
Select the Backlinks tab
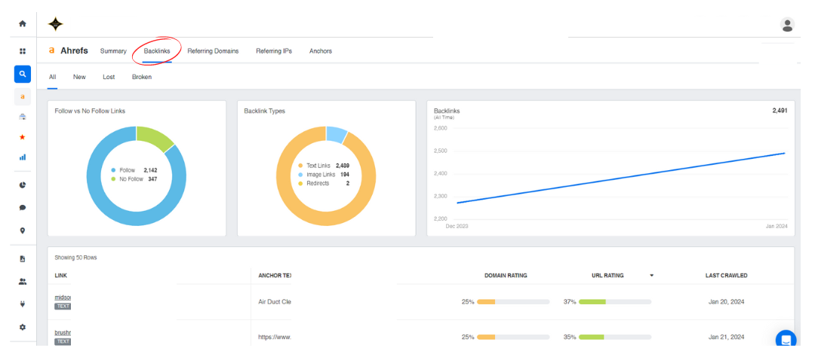[x=157, y=50]
